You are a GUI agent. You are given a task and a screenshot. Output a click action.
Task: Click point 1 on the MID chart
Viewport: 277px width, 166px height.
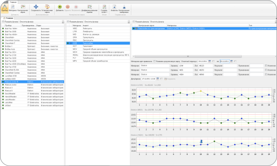140,120
